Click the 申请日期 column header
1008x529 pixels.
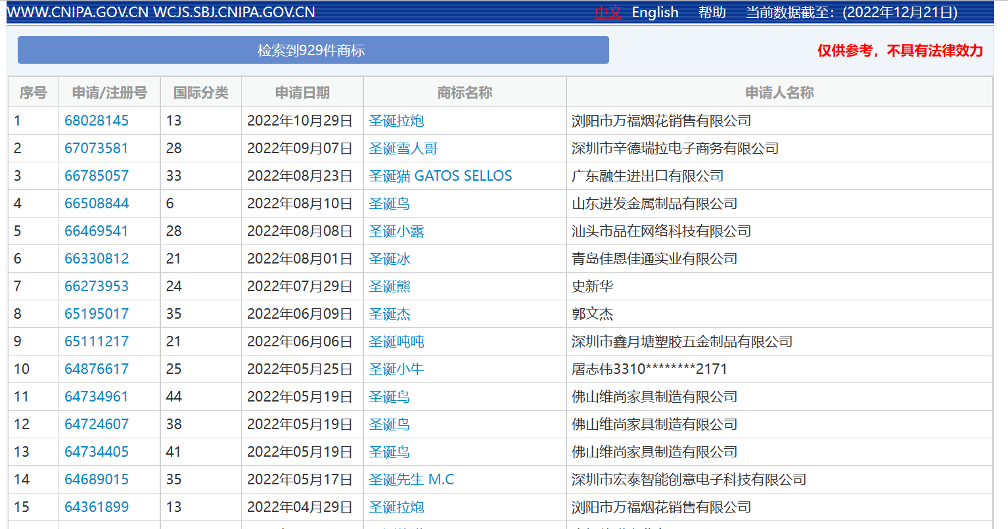click(x=302, y=93)
